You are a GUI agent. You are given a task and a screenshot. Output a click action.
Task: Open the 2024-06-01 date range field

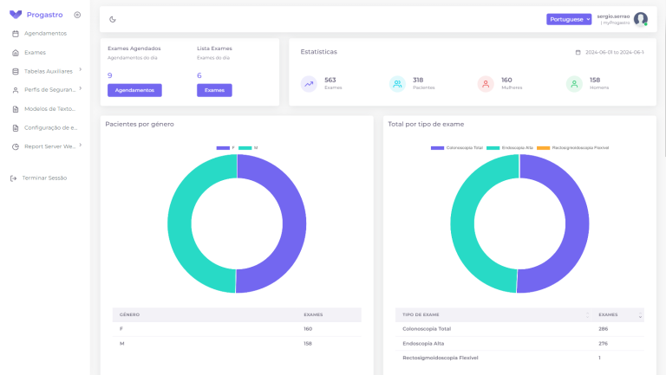click(x=615, y=52)
